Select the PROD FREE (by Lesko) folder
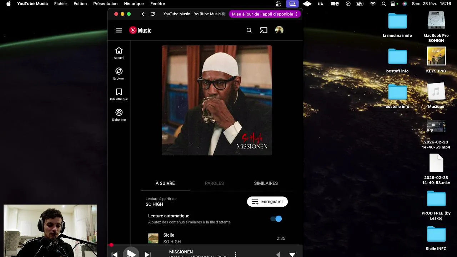 tap(436, 206)
